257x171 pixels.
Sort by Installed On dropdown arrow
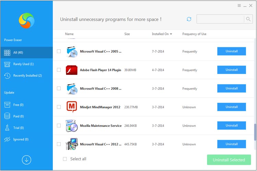(171, 34)
